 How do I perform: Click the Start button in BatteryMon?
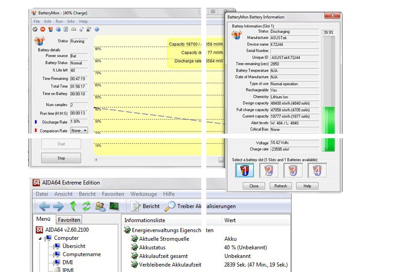coord(61,144)
